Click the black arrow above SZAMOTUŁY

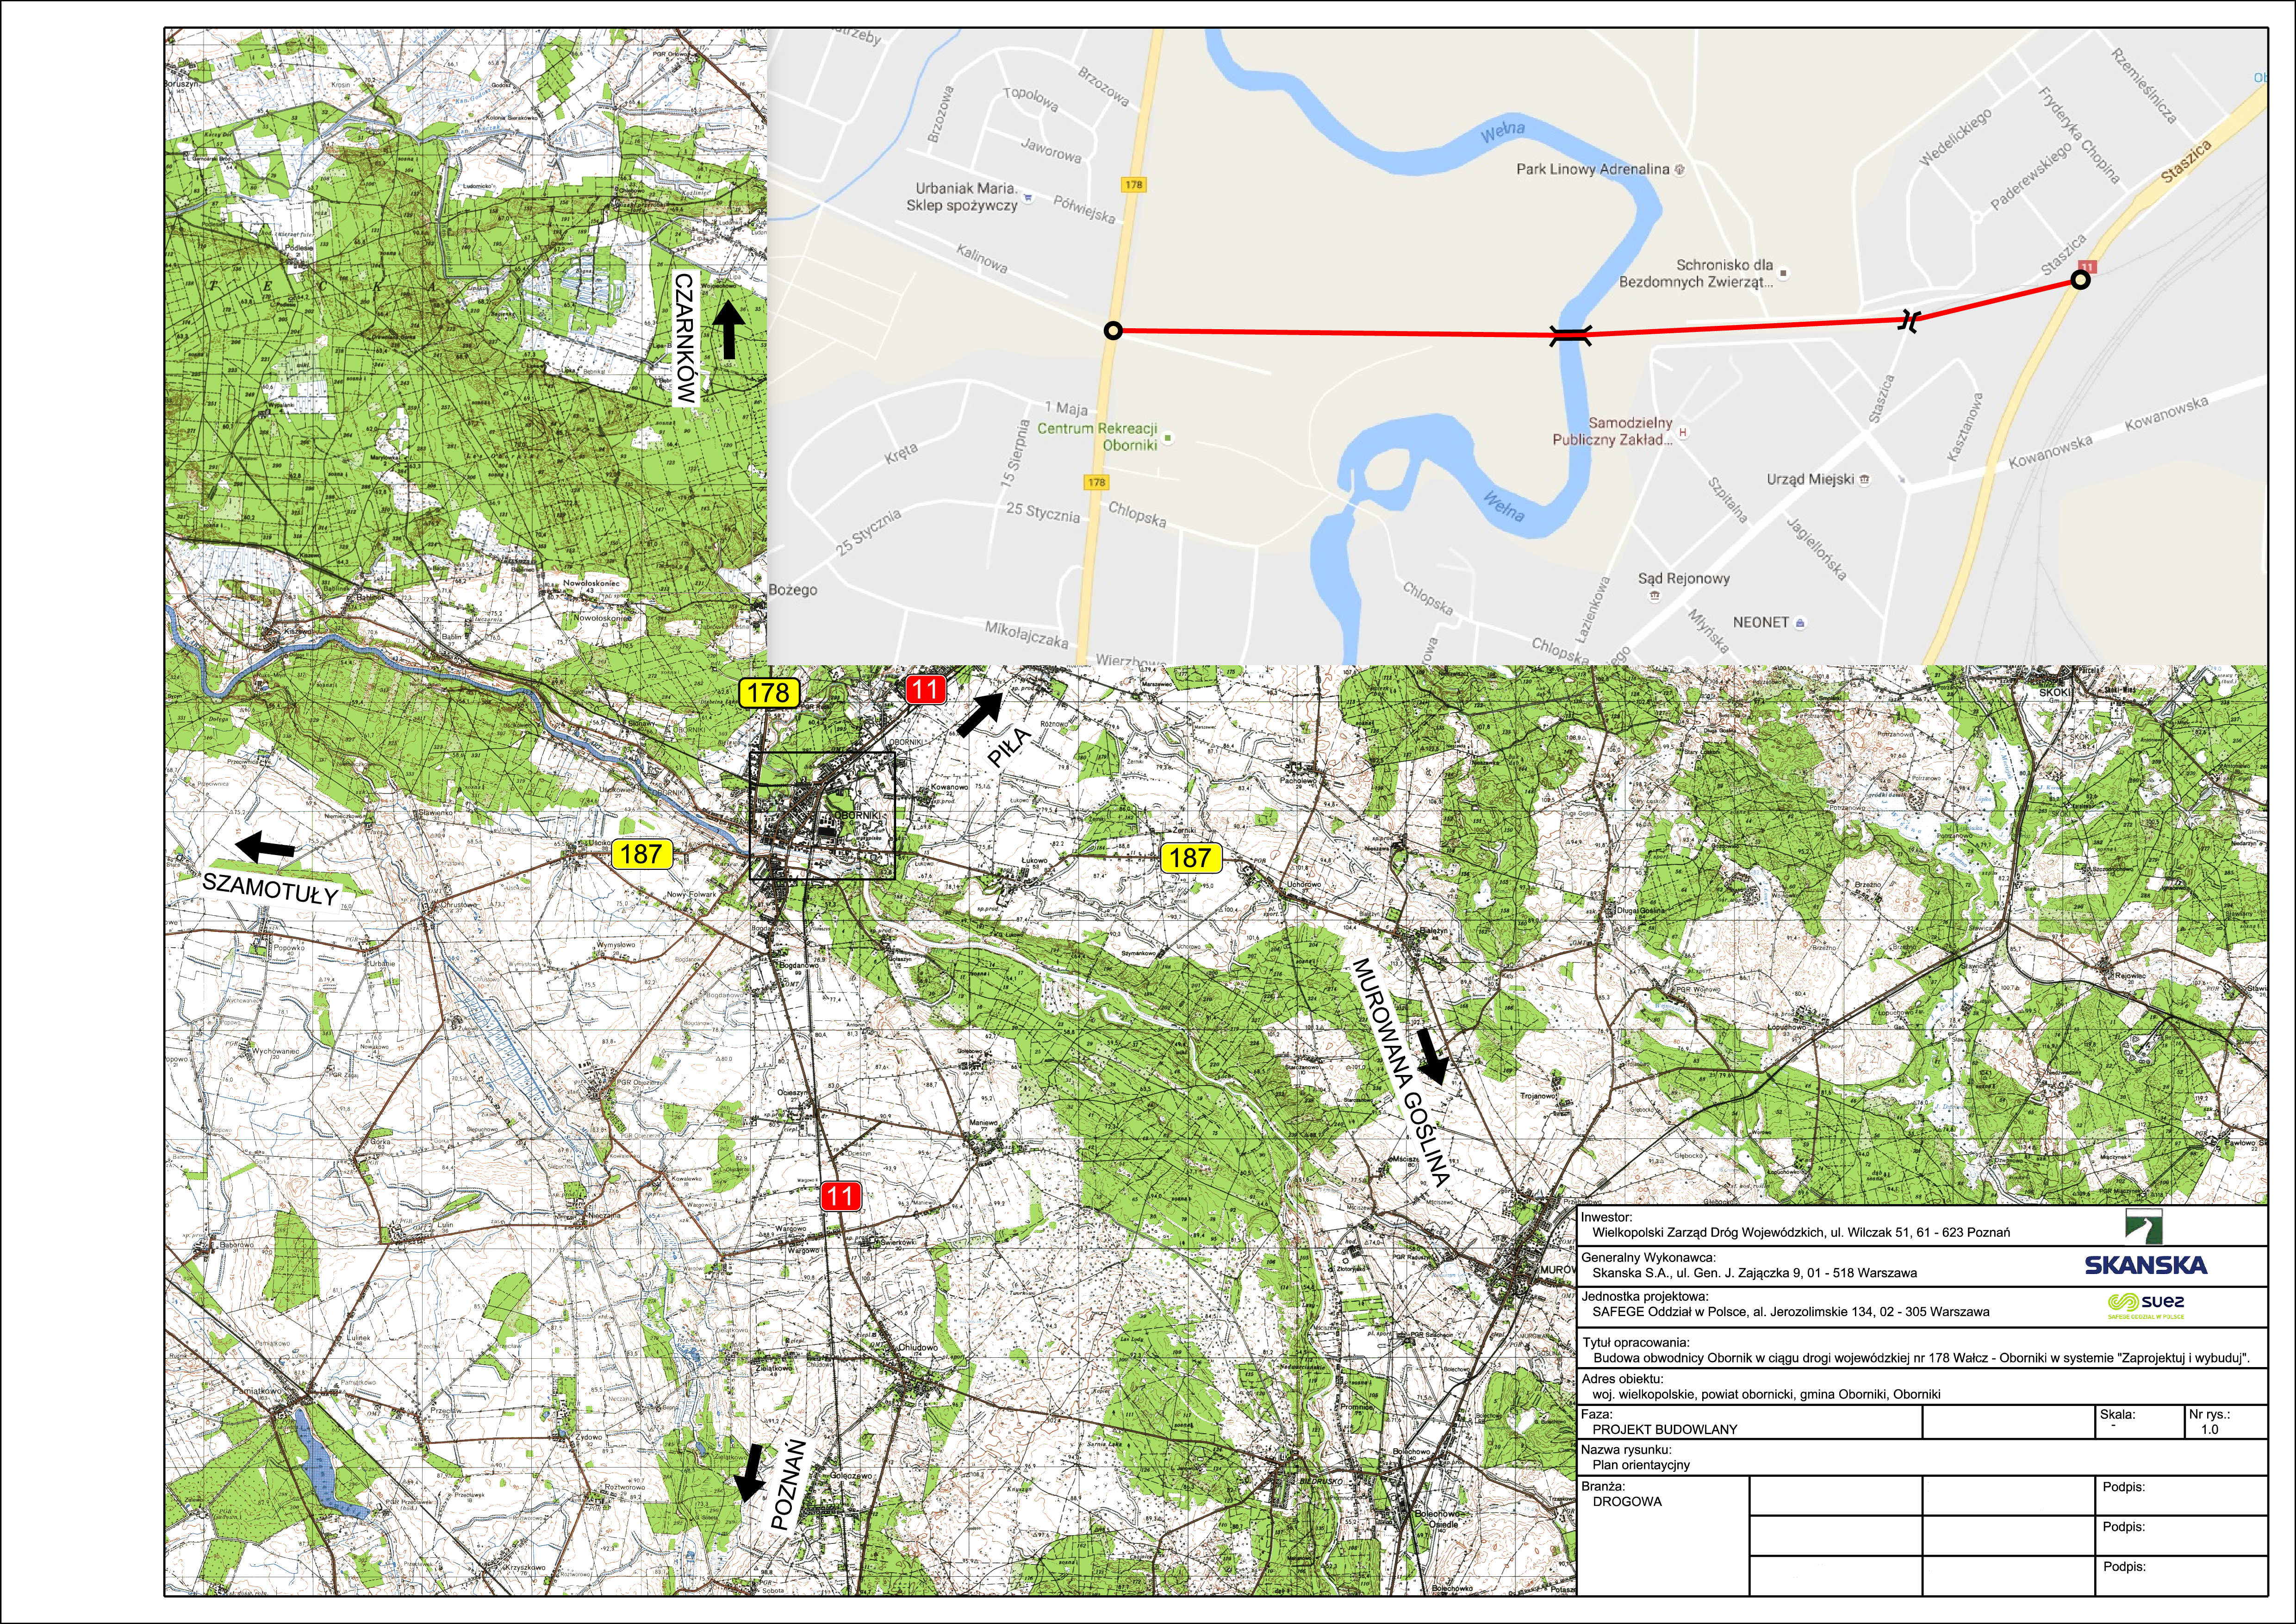click(x=266, y=847)
